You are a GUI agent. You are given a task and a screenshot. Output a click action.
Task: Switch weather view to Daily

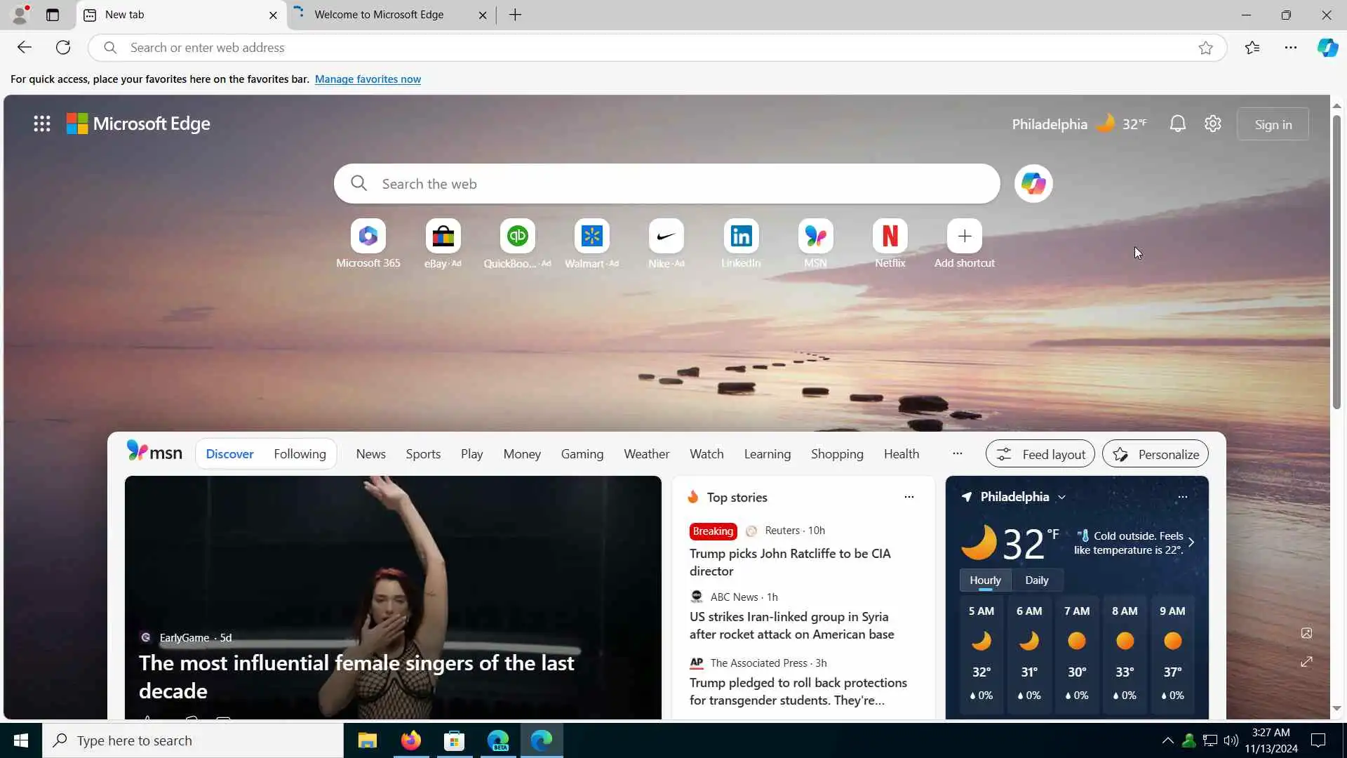coord(1036,580)
